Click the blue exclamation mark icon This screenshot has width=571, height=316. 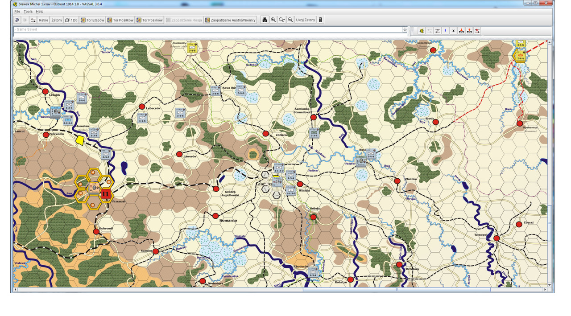pyautogui.click(x=445, y=31)
